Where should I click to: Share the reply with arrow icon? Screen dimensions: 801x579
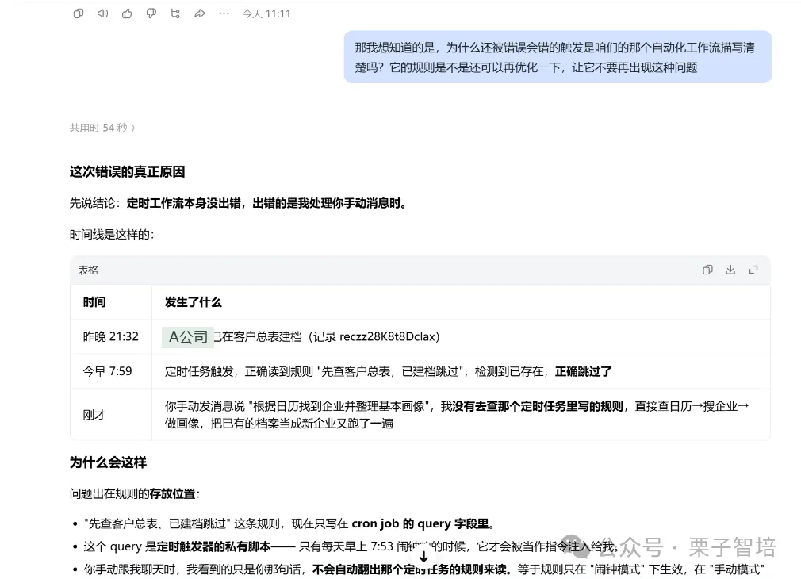coord(200,13)
